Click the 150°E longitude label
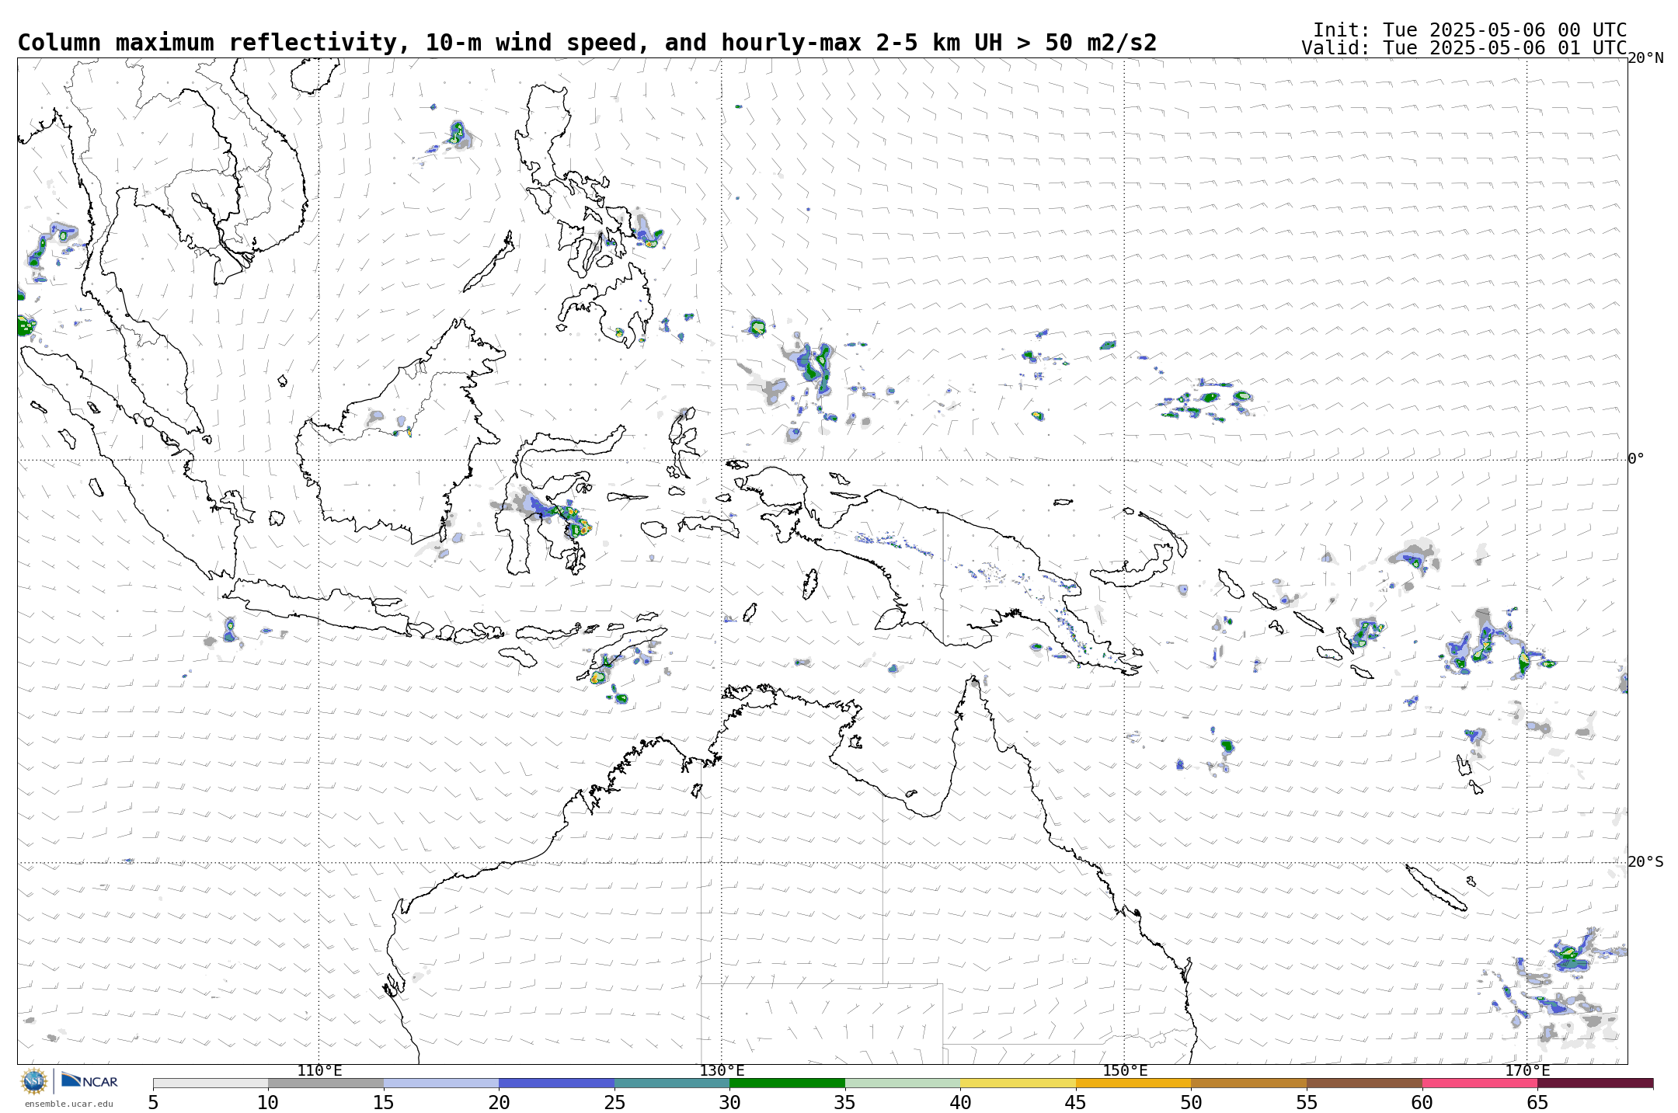This screenshot has height=1113, width=1678. (1125, 1071)
